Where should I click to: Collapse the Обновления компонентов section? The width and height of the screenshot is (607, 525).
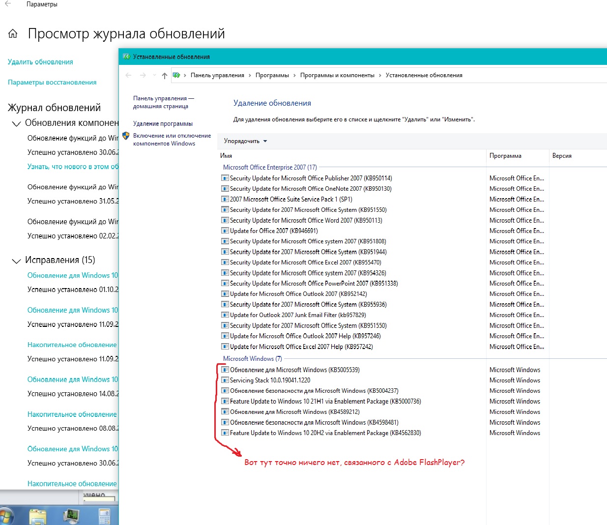16,124
